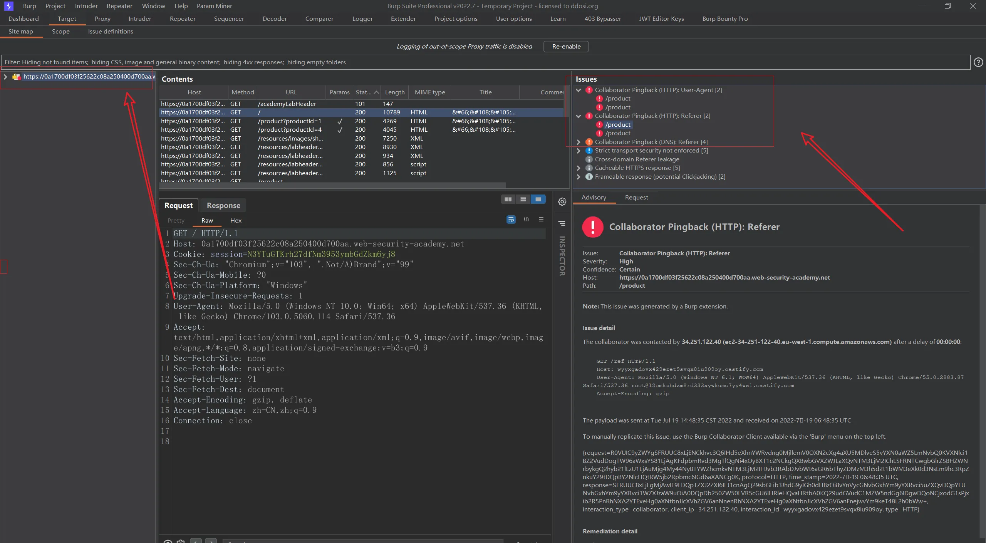
Task: Click the site map filter bar
Action: [x=485, y=62]
